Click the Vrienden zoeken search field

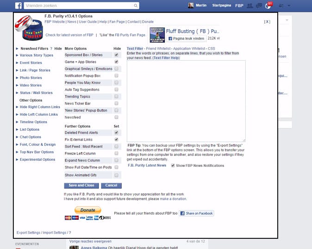pyautogui.click(x=79, y=6)
